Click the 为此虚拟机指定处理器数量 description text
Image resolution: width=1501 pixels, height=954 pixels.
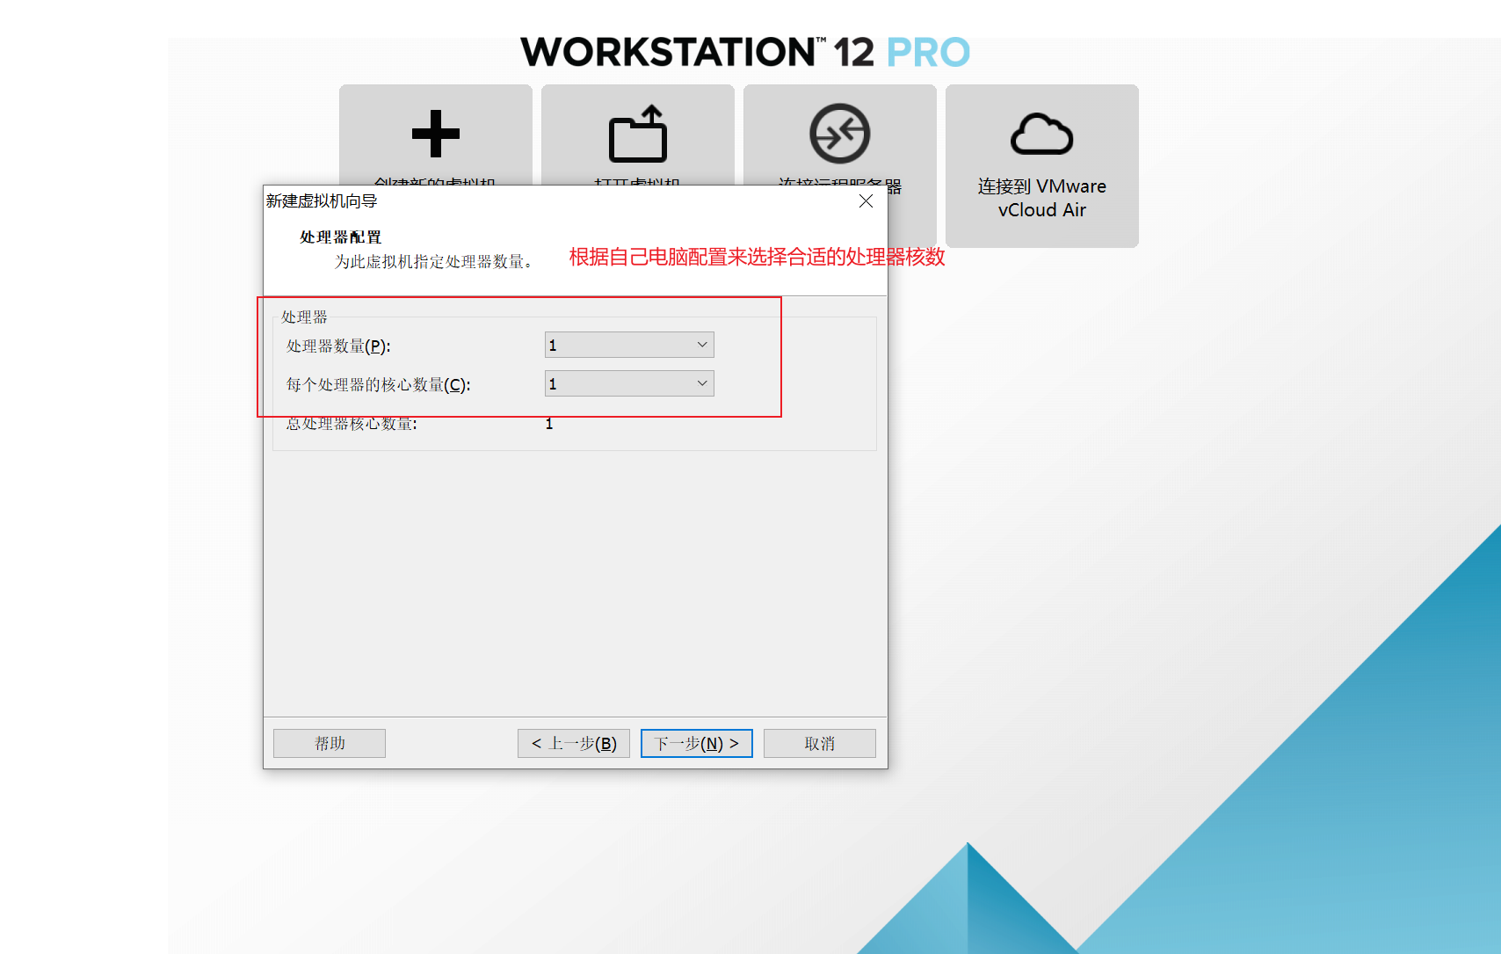434,262
